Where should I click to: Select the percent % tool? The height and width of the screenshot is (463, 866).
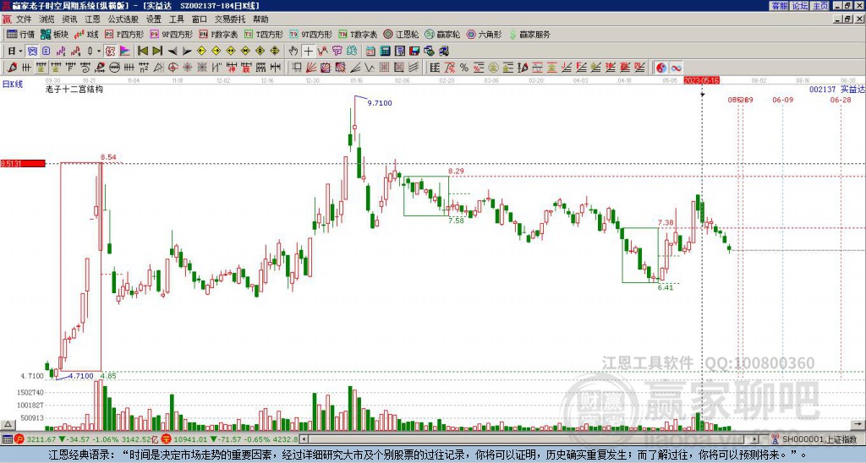coord(464,68)
